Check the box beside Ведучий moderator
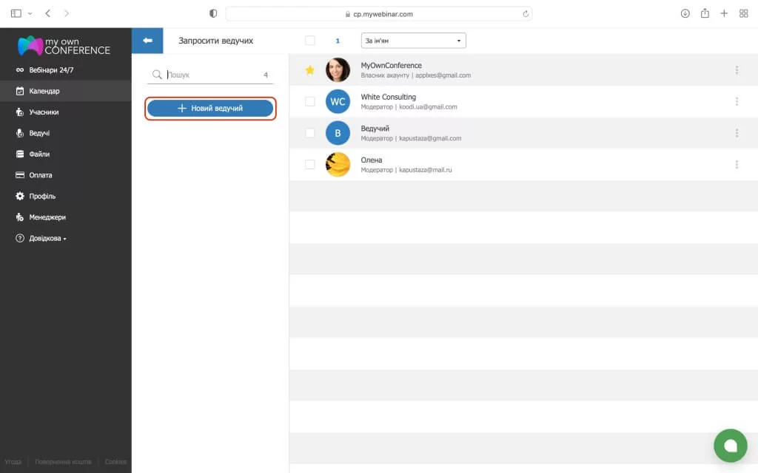The image size is (758, 473). (310, 133)
